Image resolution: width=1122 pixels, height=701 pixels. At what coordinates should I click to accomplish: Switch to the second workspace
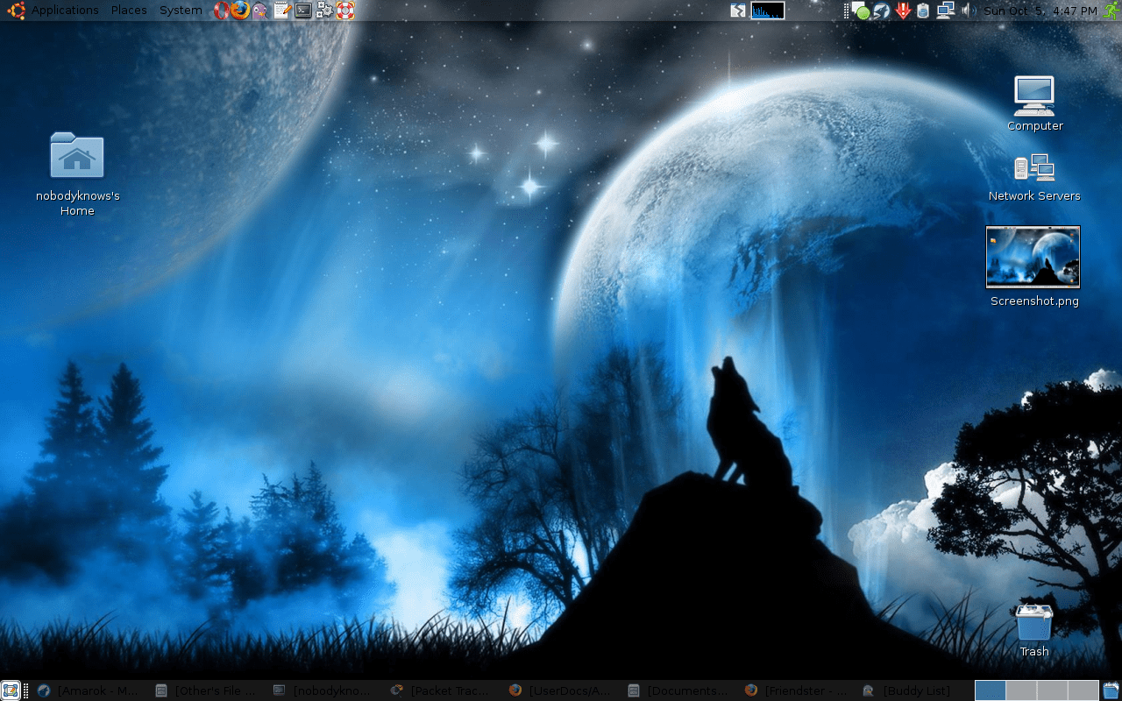click(1021, 690)
